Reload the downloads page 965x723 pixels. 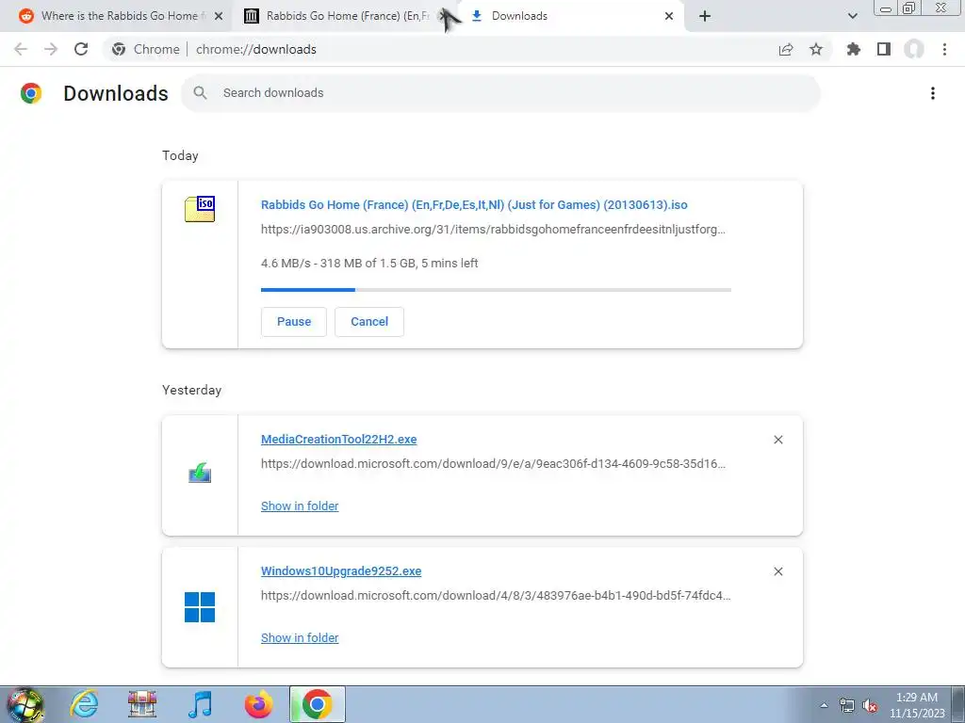point(81,49)
